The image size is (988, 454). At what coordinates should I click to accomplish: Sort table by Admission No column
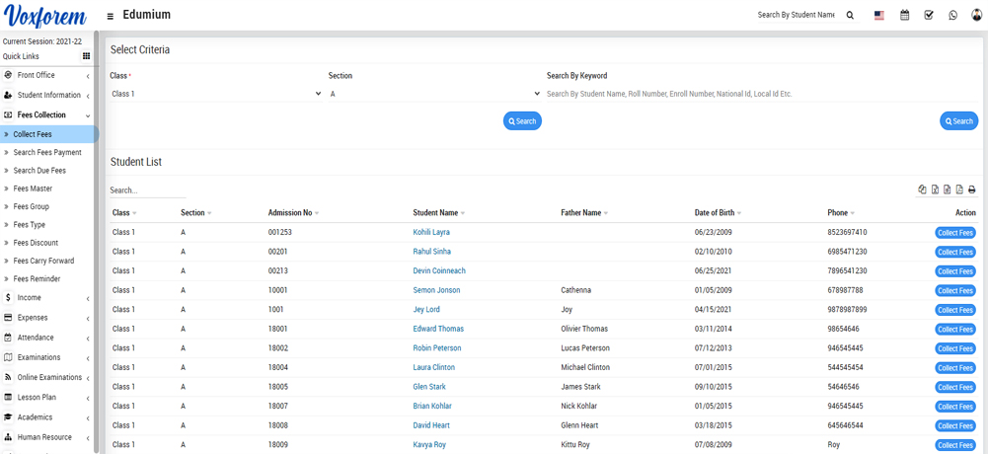[x=293, y=213]
